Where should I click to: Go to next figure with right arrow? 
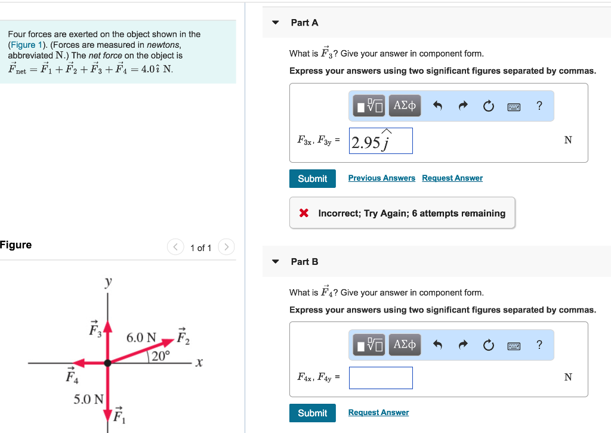pos(226,247)
